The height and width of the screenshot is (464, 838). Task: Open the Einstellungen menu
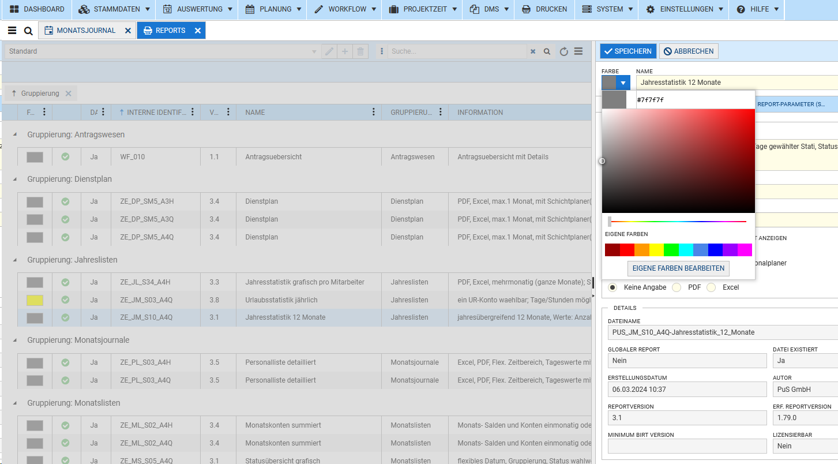click(x=685, y=9)
